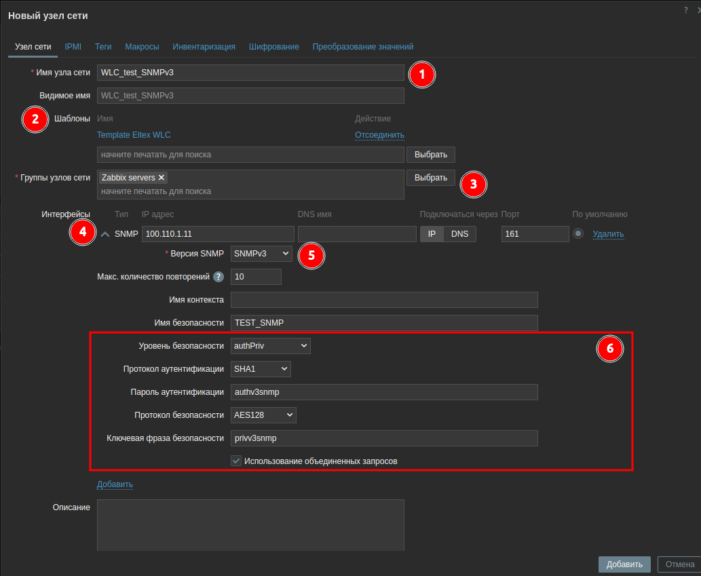Click the host name input field
This screenshot has width=701, height=576.
tap(250, 73)
